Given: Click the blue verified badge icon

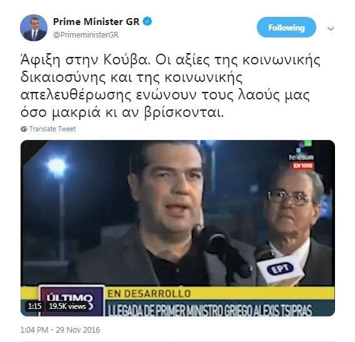Looking at the screenshot, I should [147, 22].
